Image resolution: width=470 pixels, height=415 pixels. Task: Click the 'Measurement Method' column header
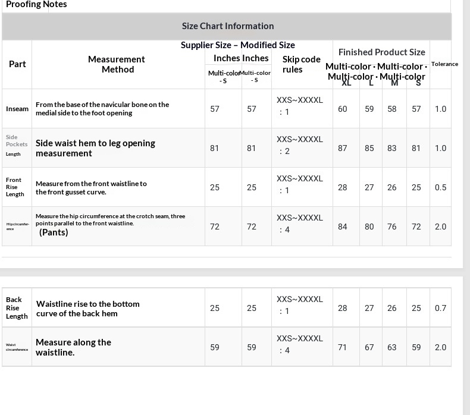[117, 64]
